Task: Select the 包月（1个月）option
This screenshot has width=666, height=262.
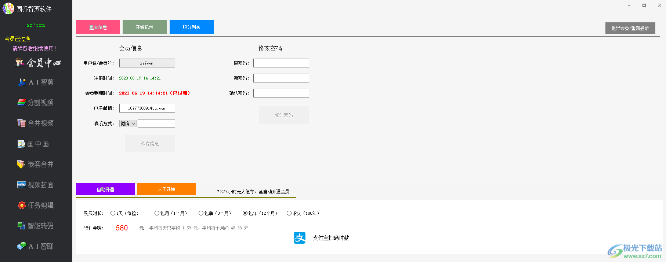Action: click(x=171, y=213)
